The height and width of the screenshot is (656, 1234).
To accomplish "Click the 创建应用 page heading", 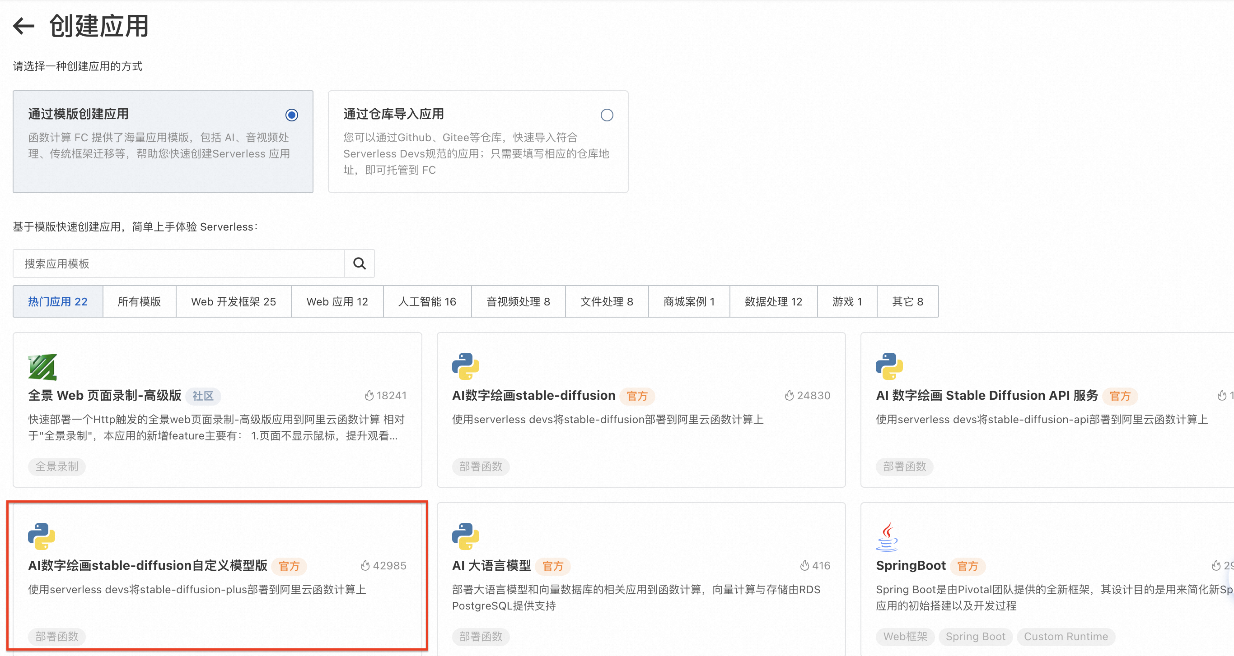I will click(99, 26).
